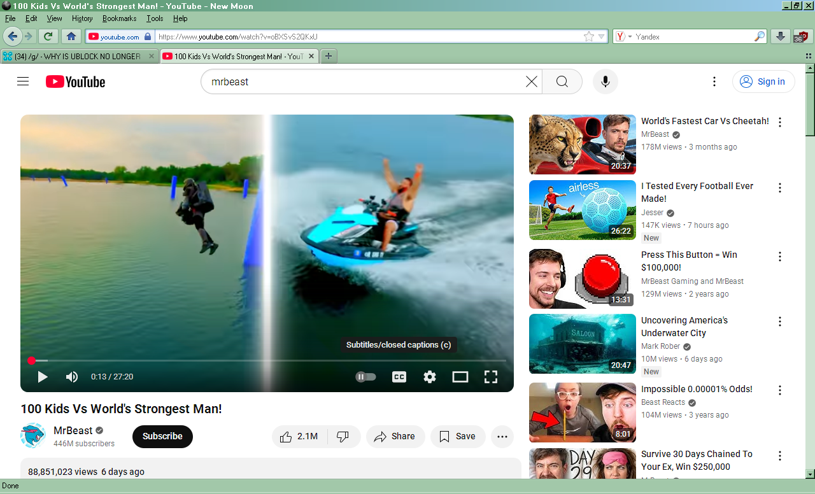Open the Help menu
815x494 pixels.
(180, 18)
